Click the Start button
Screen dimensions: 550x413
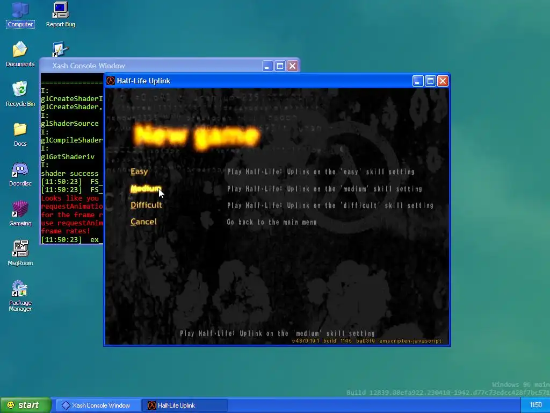coord(26,405)
